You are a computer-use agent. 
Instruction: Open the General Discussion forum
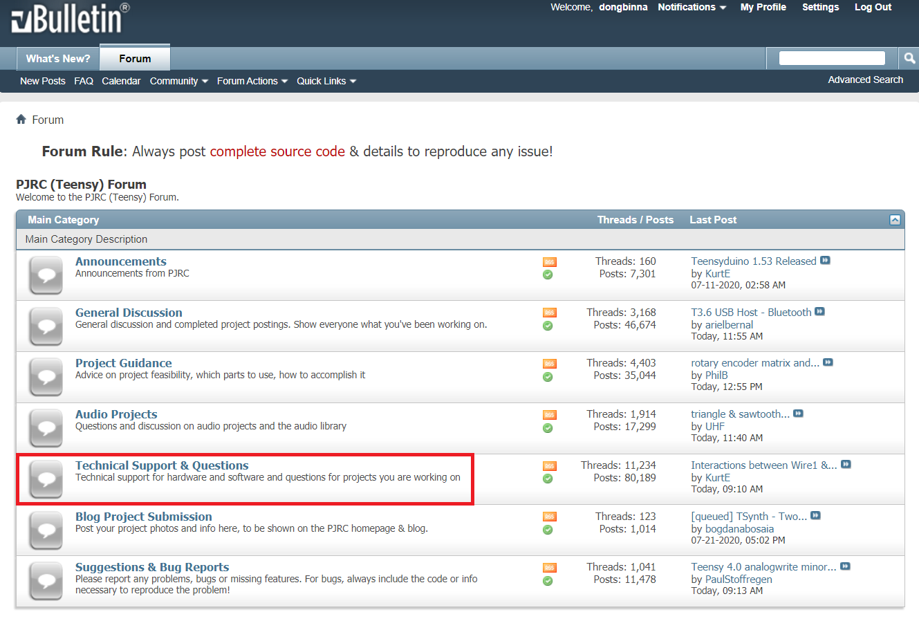129,313
